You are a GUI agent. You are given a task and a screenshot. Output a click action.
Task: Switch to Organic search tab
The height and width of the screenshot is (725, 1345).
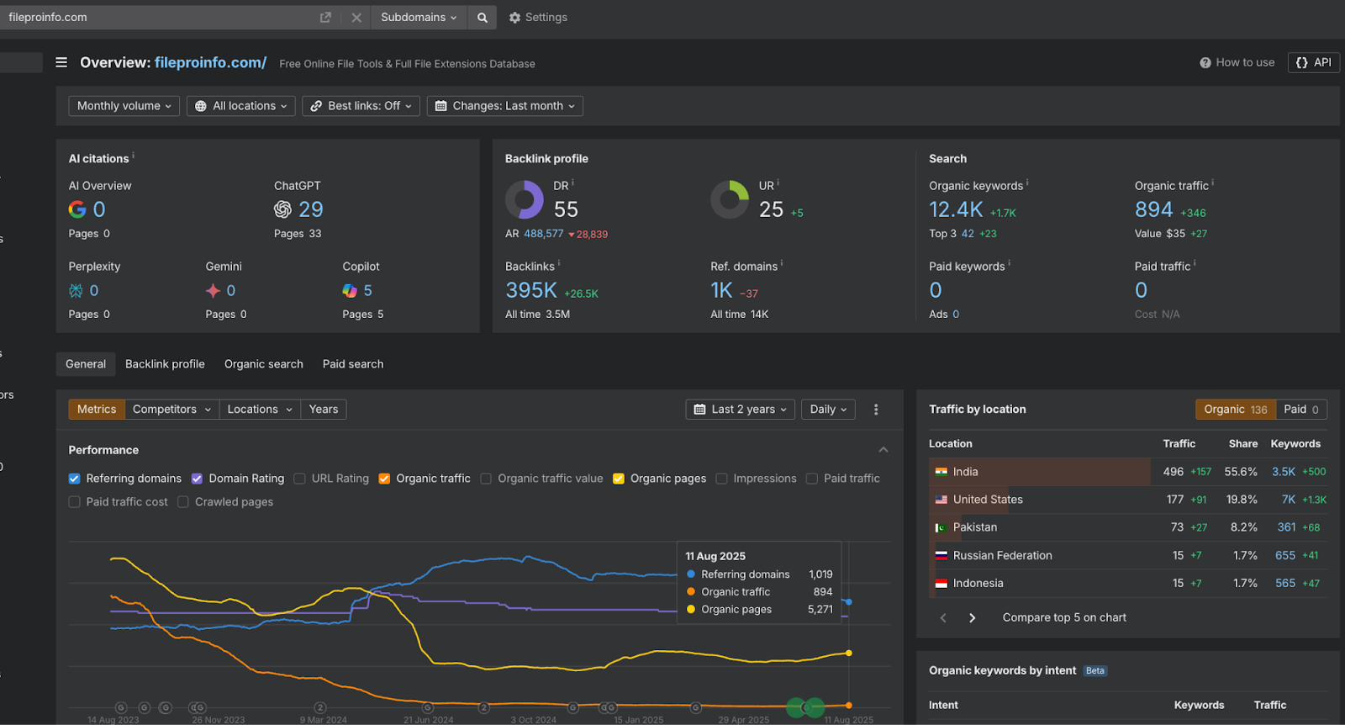tap(264, 364)
